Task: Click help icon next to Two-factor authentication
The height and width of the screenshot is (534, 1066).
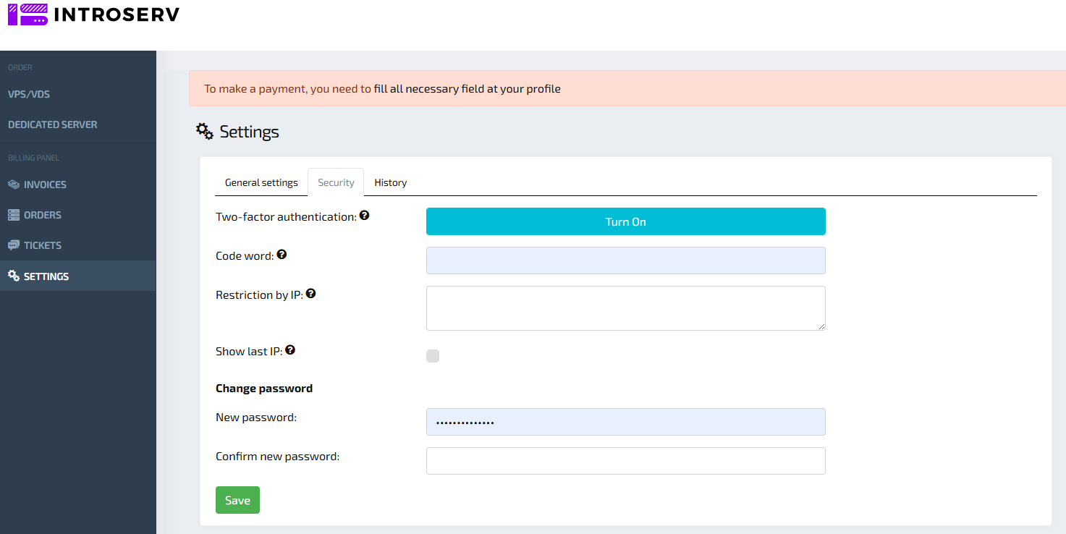Action: (365, 216)
